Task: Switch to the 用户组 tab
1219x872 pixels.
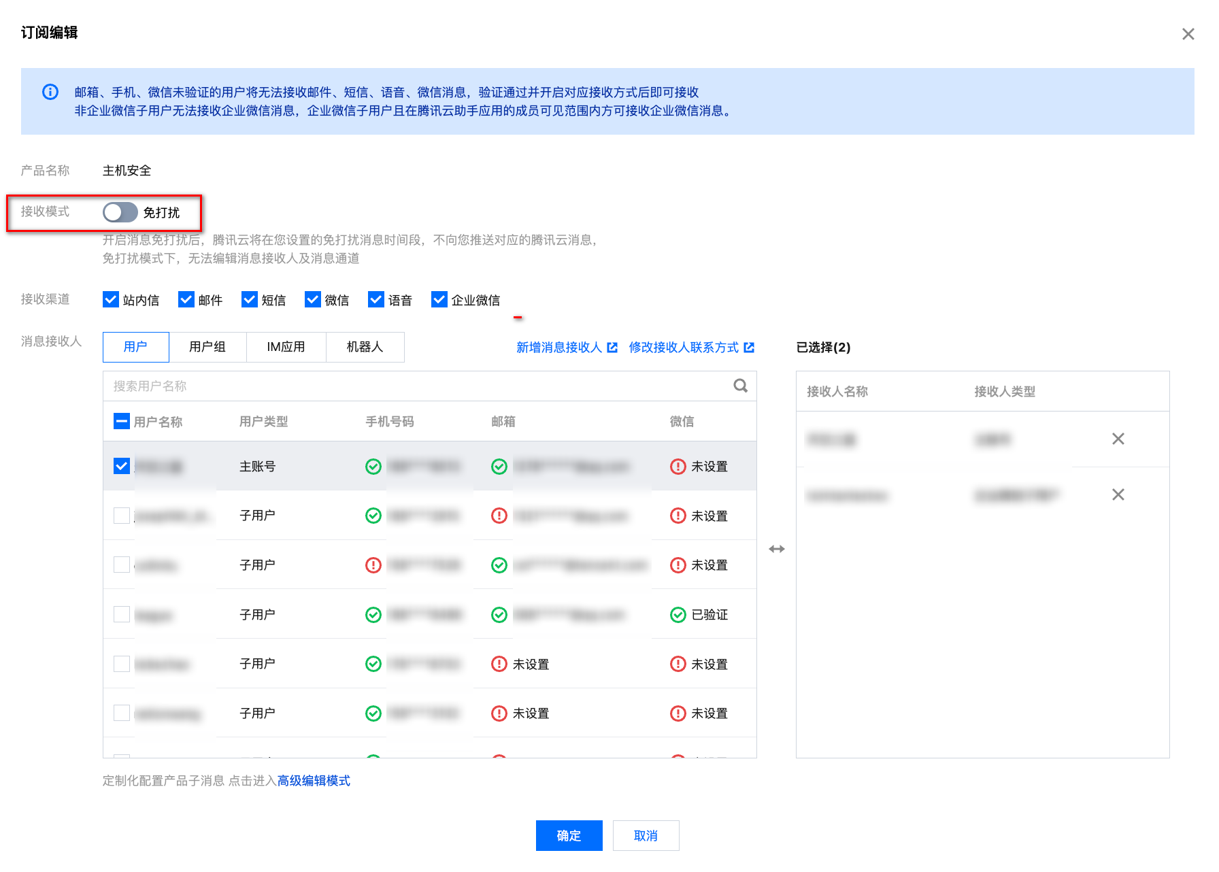Action: coord(207,347)
